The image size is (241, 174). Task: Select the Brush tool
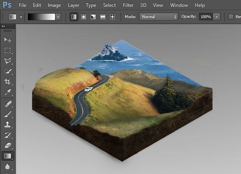tap(8, 114)
